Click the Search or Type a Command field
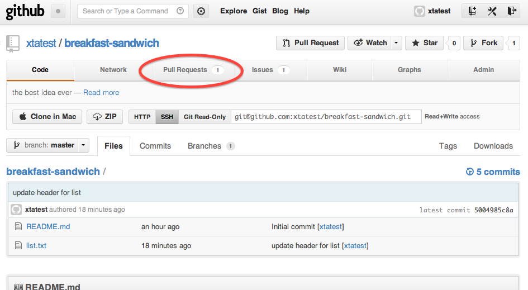The height and width of the screenshot is (290, 528). pyautogui.click(x=127, y=11)
